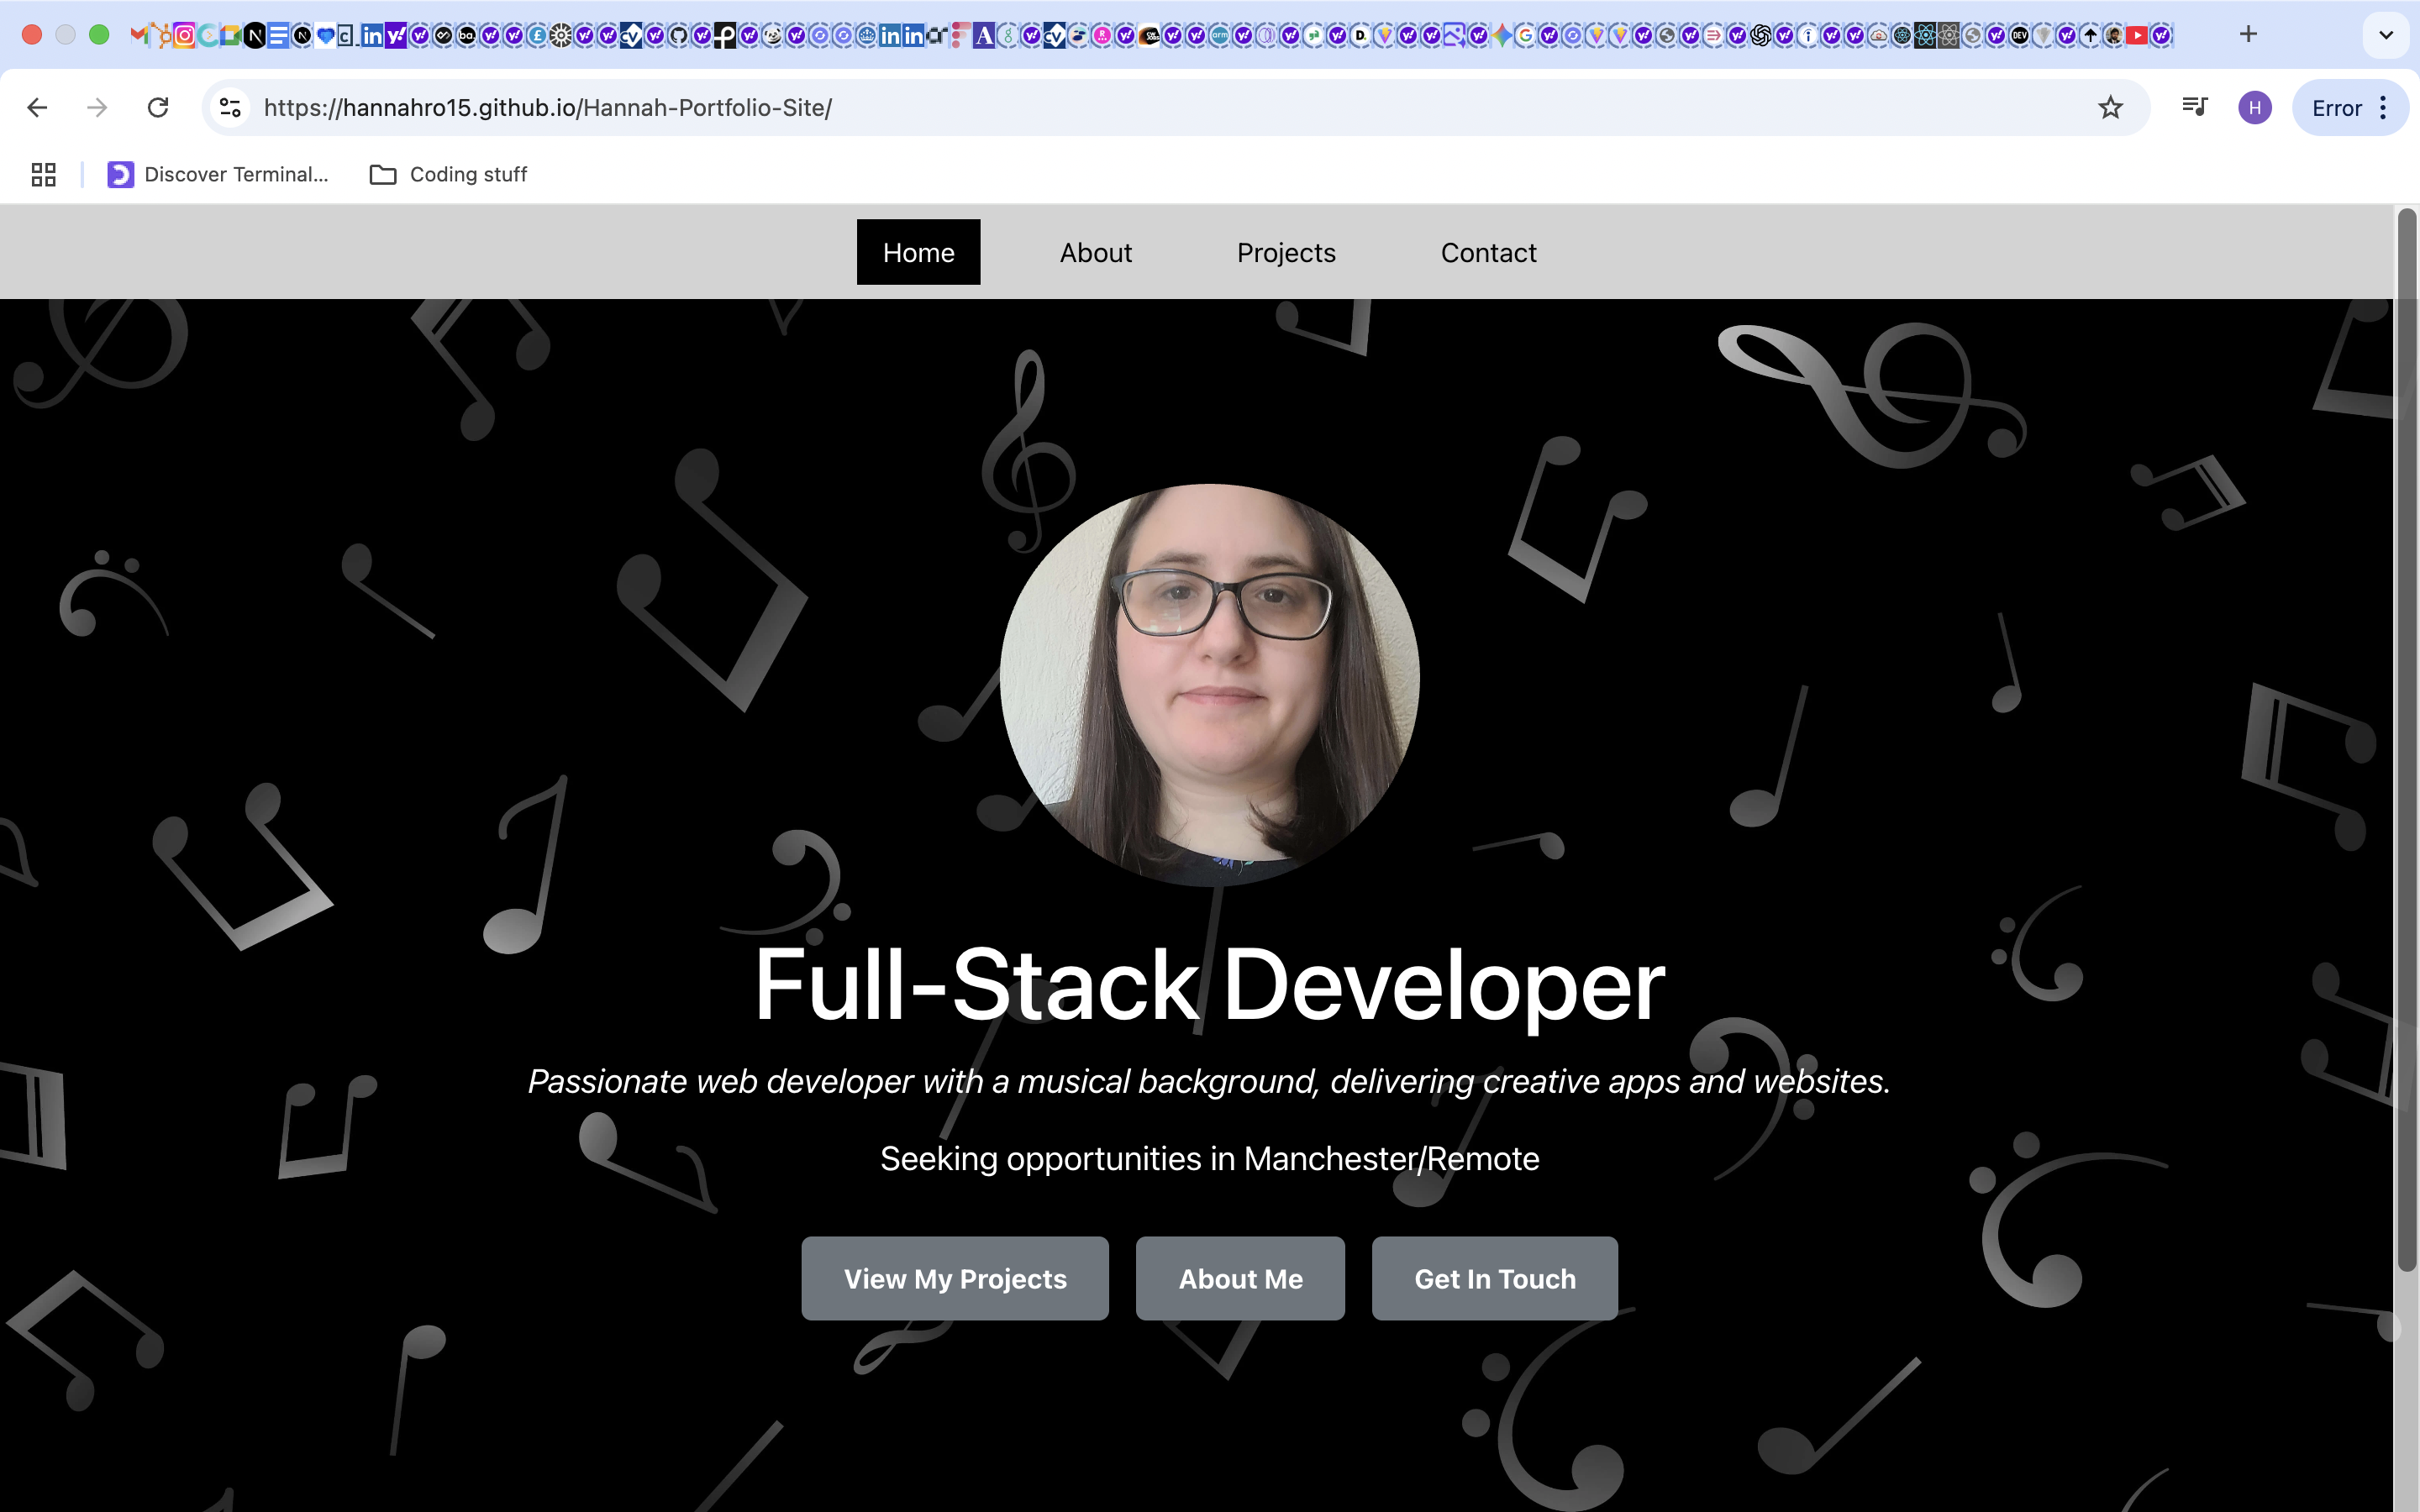Screen dimensions: 2420x1512
Task: Open the Coding stuff bookmark folder
Action: pos(448,175)
